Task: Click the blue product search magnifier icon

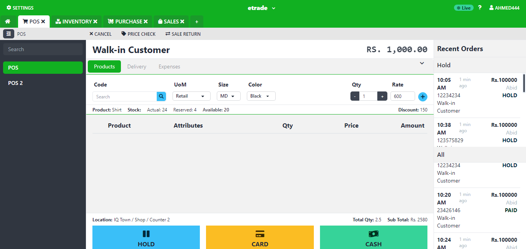Action: [161, 96]
